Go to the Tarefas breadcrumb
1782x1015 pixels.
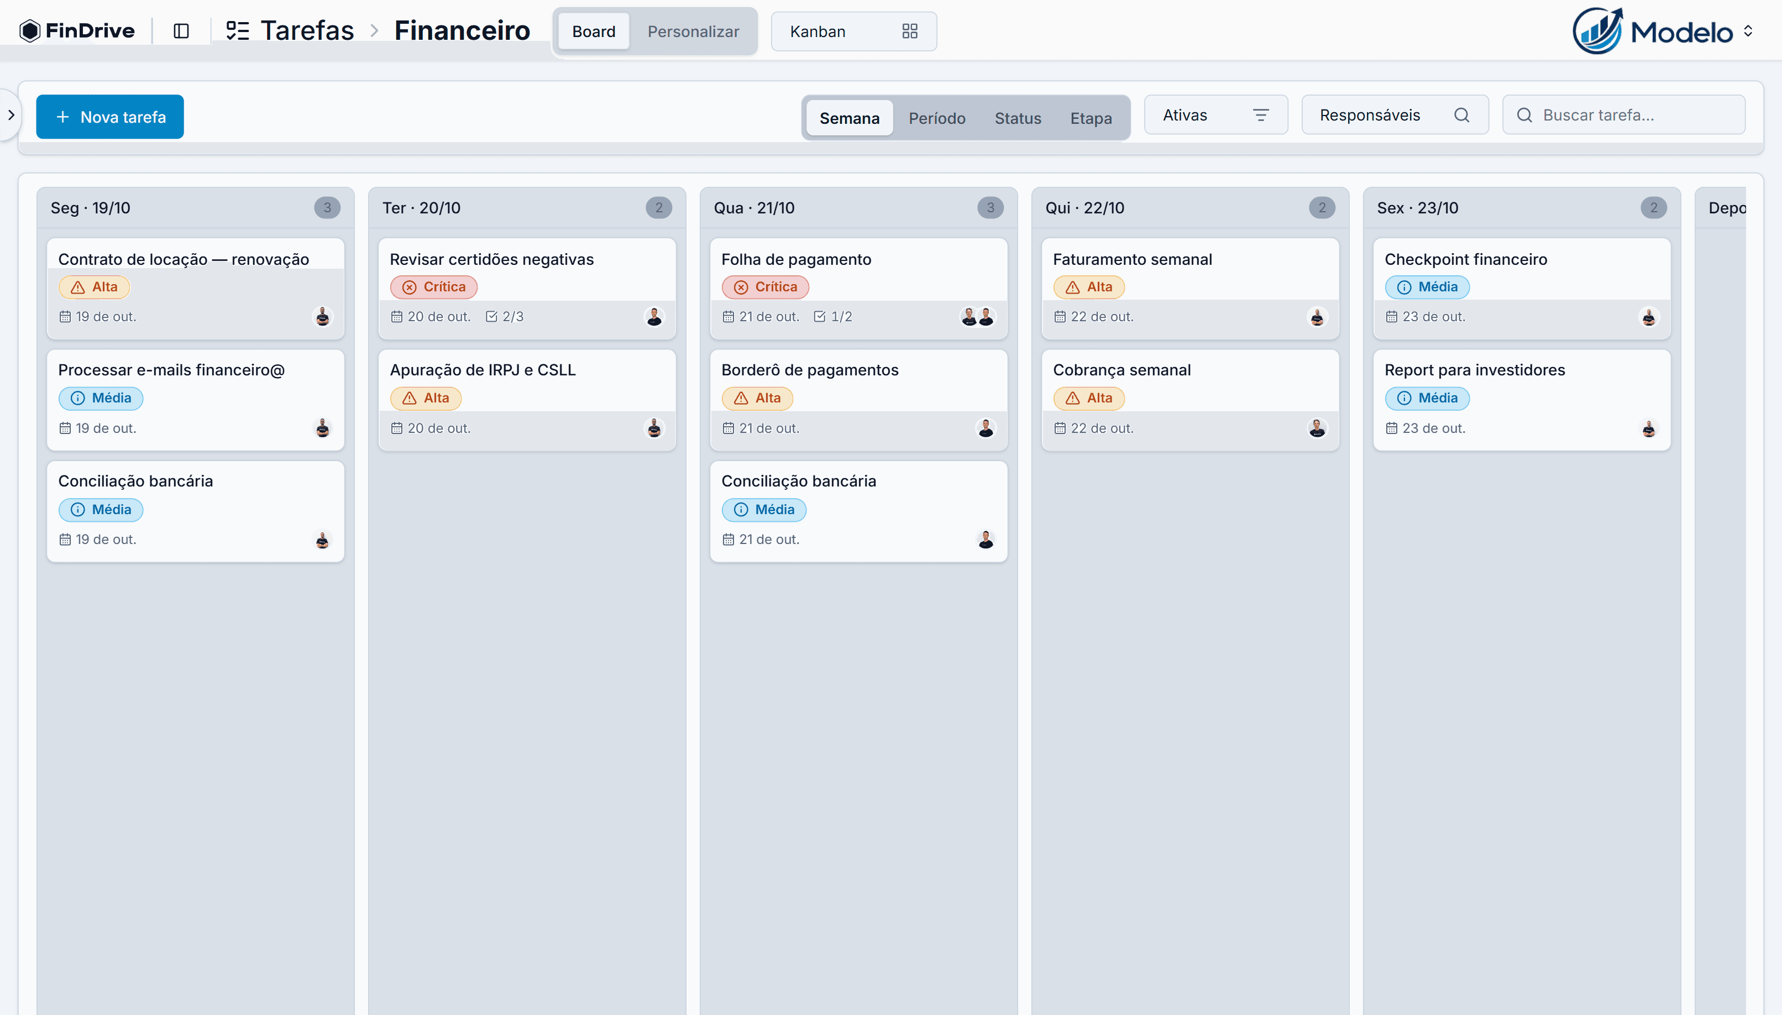pos(307,30)
